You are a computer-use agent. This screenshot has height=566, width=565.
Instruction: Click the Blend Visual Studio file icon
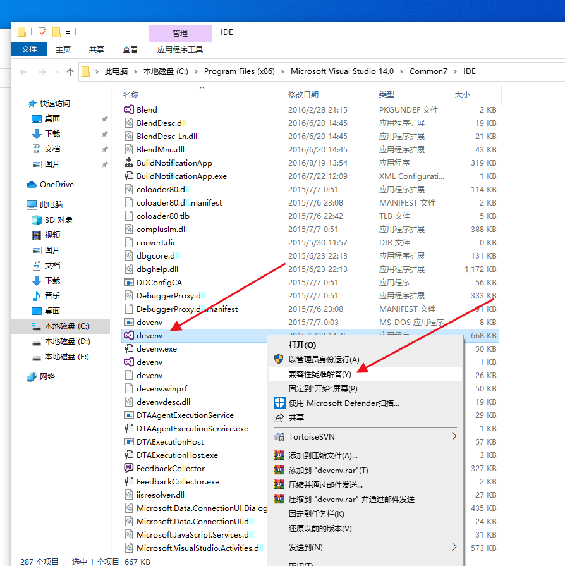tap(129, 109)
